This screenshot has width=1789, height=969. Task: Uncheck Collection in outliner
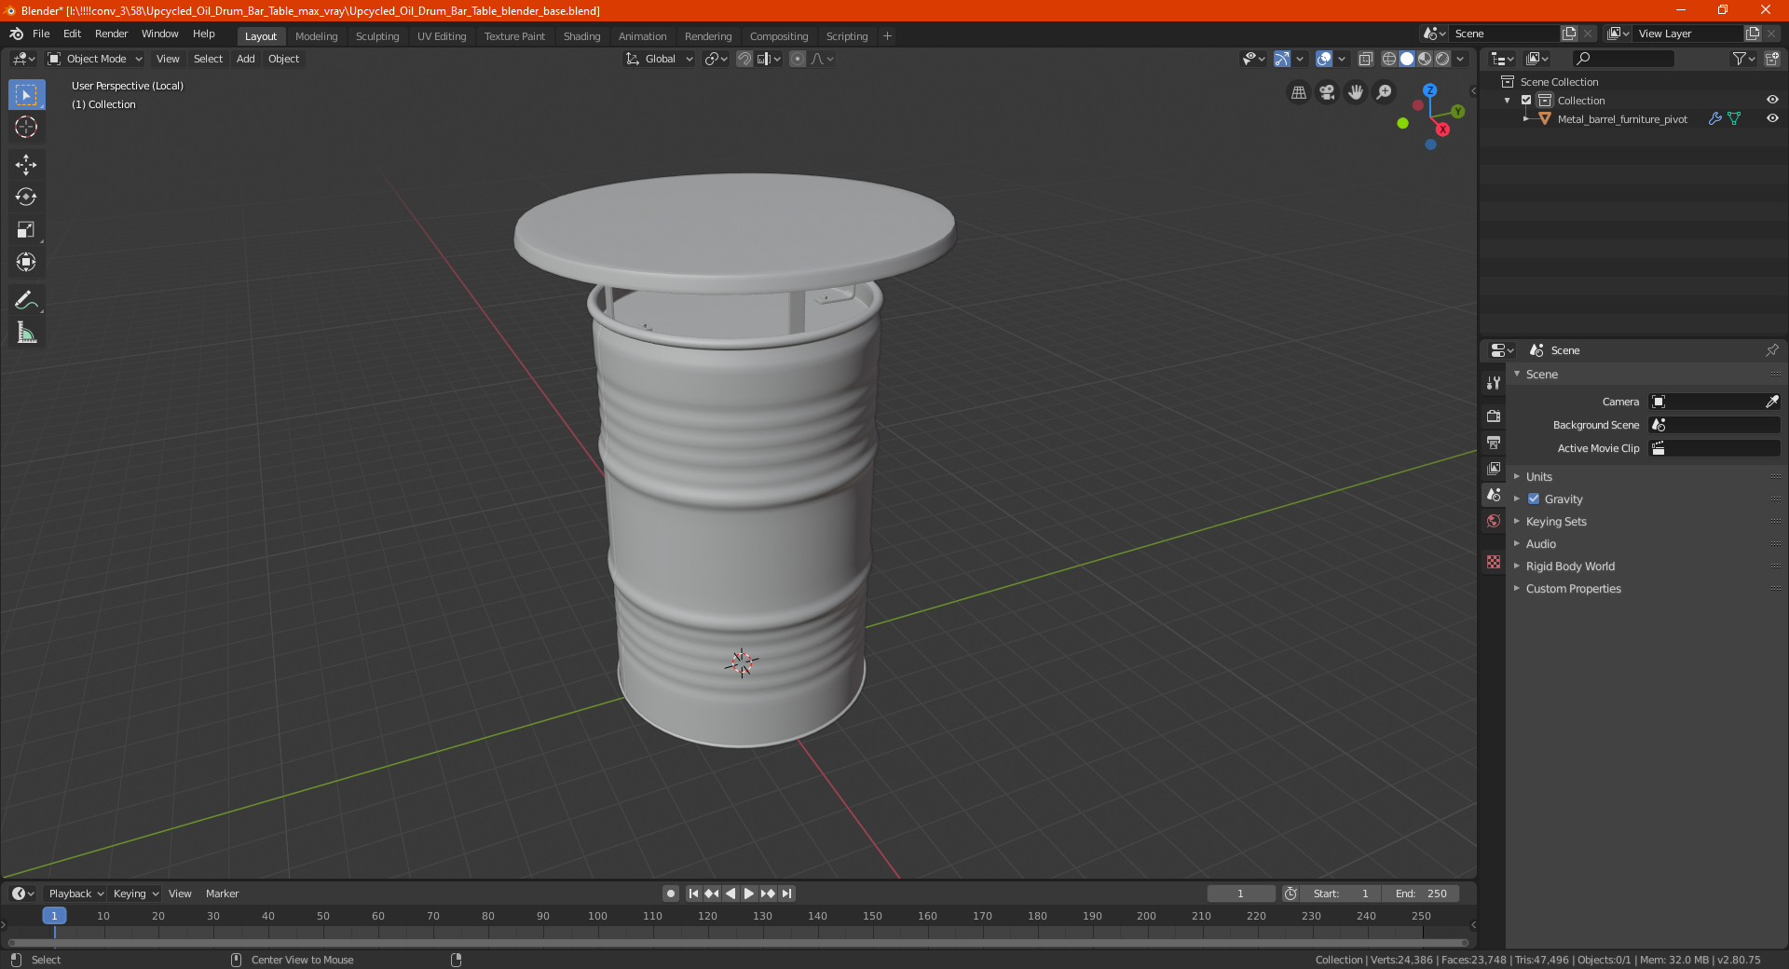point(1526,101)
